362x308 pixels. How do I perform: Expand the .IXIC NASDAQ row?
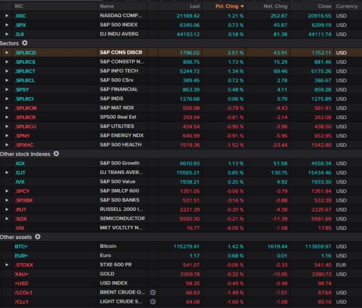pos(7,16)
